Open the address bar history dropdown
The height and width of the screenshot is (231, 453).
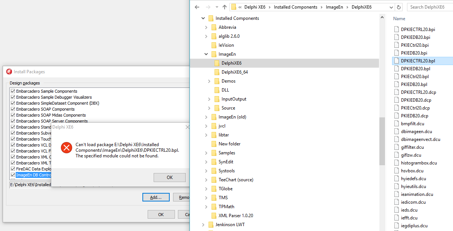(x=391, y=7)
